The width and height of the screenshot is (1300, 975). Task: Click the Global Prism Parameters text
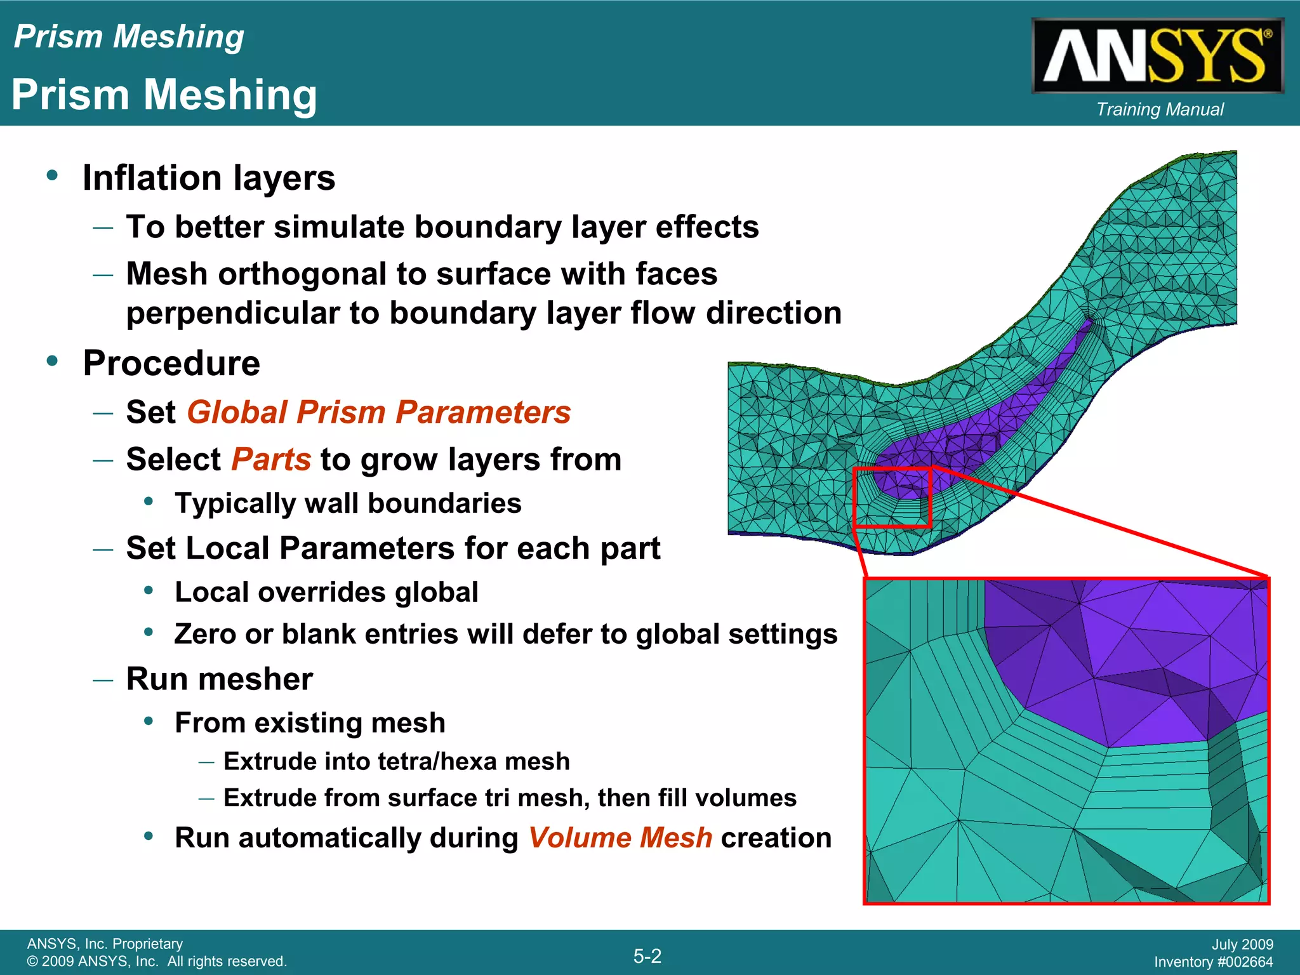[x=379, y=413]
